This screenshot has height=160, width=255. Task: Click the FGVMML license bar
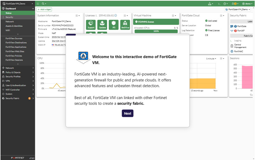pos(156,22)
